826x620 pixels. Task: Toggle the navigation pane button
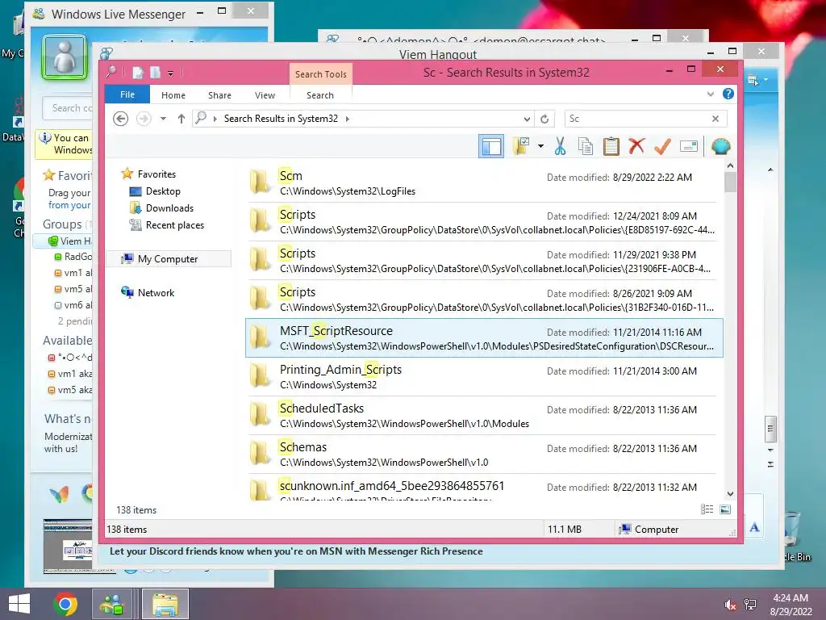tap(491, 146)
